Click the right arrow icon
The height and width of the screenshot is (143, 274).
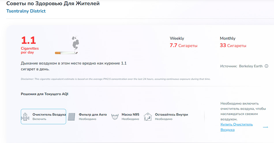click(265, 127)
